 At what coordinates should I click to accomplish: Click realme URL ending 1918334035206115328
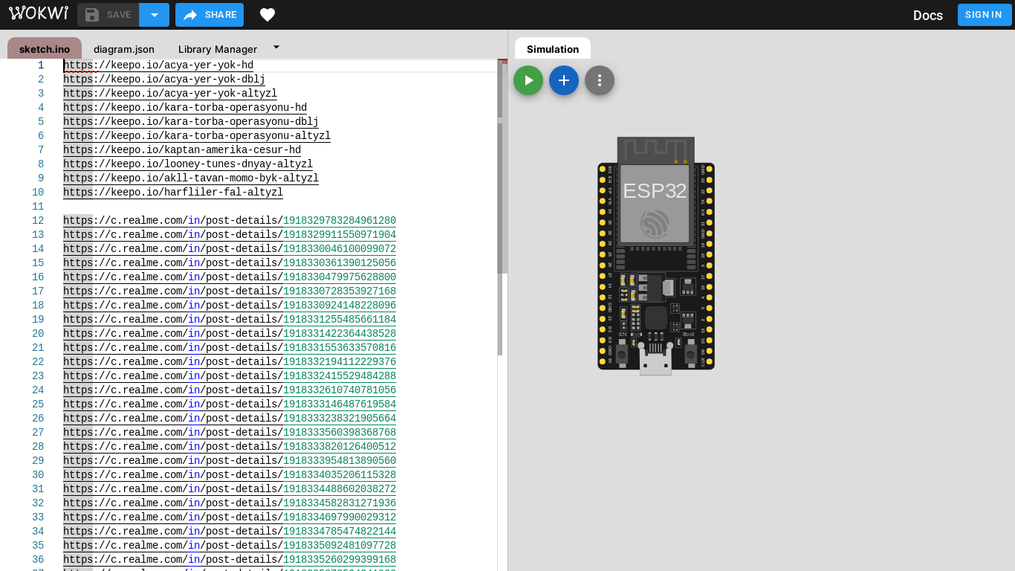click(230, 475)
